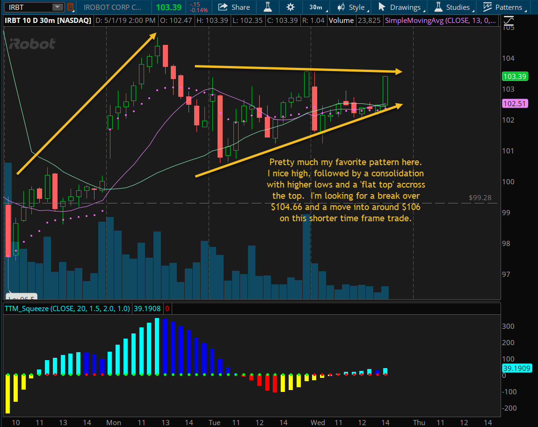Click the $99.28 price level label

pos(480,197)
